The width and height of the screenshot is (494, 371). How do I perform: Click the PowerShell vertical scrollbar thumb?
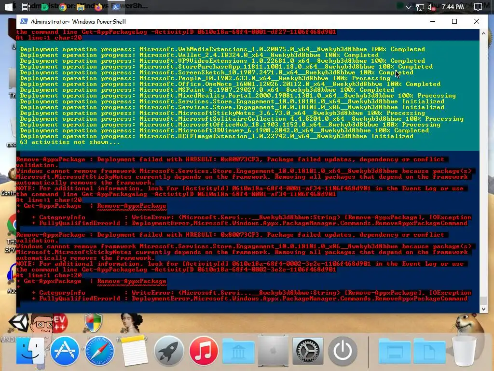click(483, 300)
